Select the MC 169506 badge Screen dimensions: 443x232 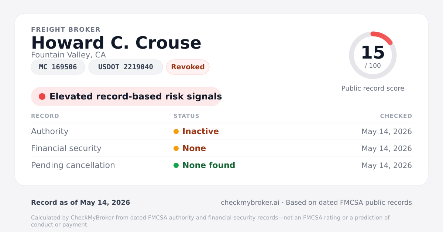click(x=58, y=67)
